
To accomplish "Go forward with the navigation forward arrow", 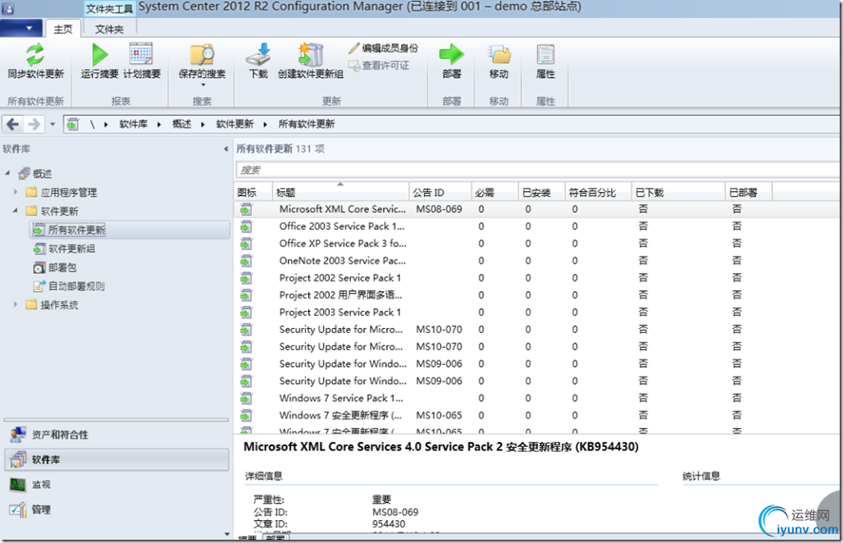I will [34, 124].
